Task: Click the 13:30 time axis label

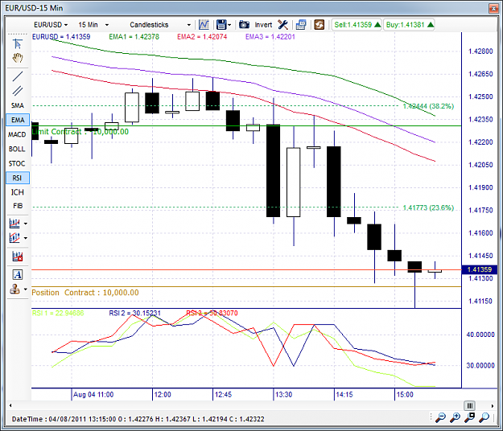Action: (283, 395)
